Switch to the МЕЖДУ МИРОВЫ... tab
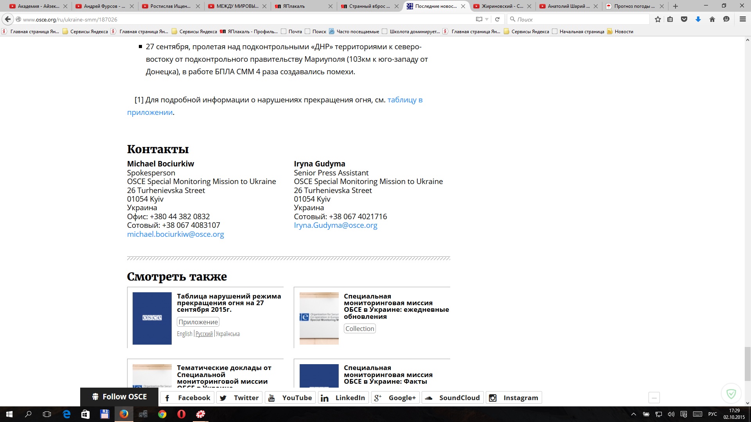The height and width of the screenshot is (422, 751). tap(237, 6)
